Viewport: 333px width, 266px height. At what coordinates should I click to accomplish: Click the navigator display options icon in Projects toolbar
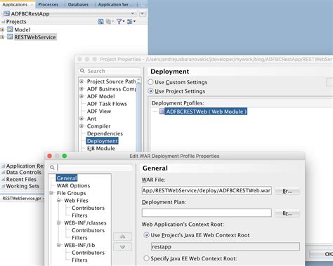click(x=100, y=22)
